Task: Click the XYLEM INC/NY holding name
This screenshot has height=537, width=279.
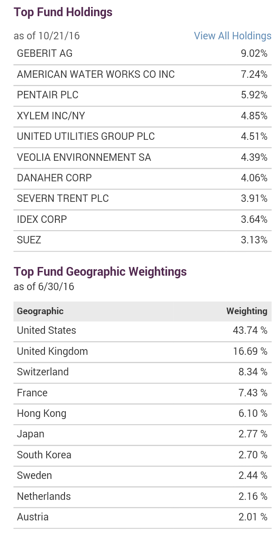Action: 51,116
